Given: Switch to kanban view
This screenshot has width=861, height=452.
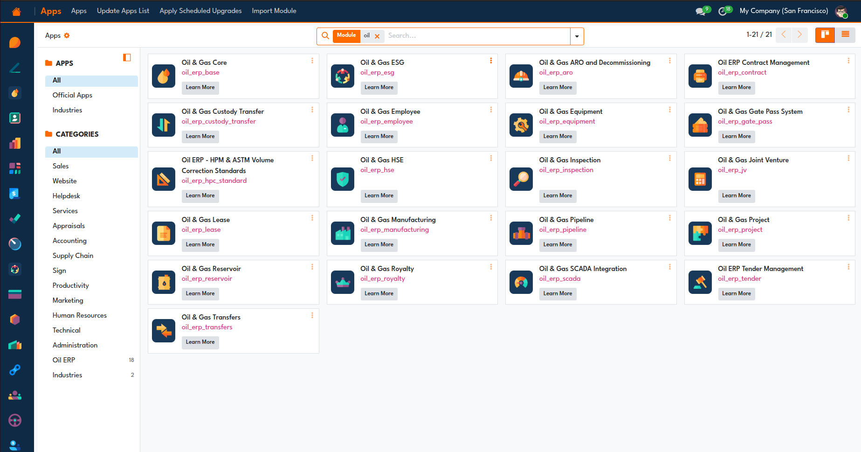Looking at the screenshot, I should (x=825, y=35).
